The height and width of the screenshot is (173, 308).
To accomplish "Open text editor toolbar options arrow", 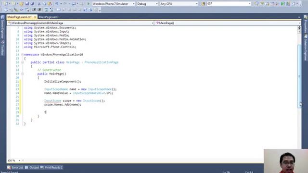I will click(x=100, y=10).
